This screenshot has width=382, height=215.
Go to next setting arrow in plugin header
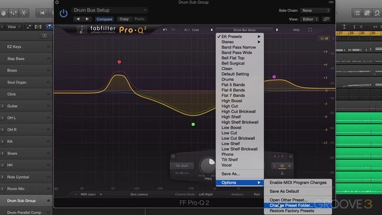pos(87,19)
